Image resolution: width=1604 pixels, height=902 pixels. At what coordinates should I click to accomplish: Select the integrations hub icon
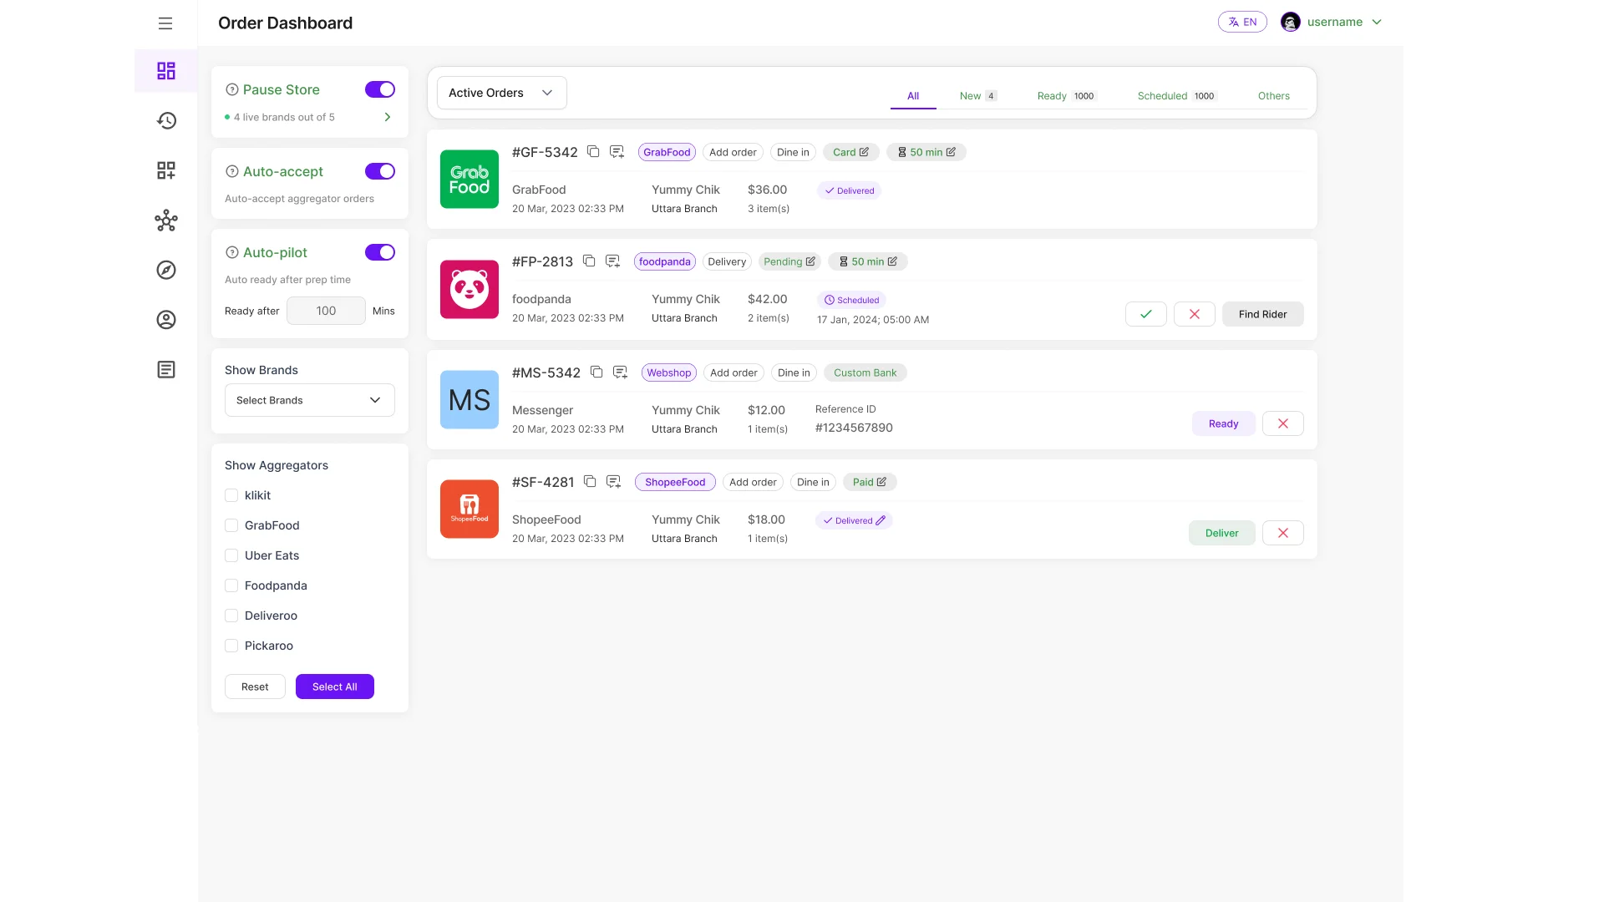[166, 220]
